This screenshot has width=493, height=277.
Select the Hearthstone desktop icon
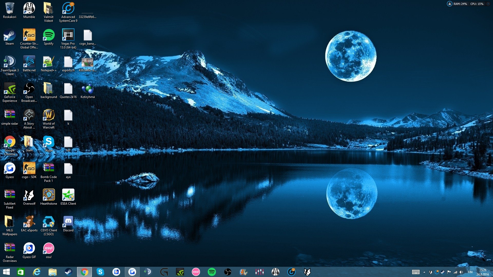pos(49,195)
